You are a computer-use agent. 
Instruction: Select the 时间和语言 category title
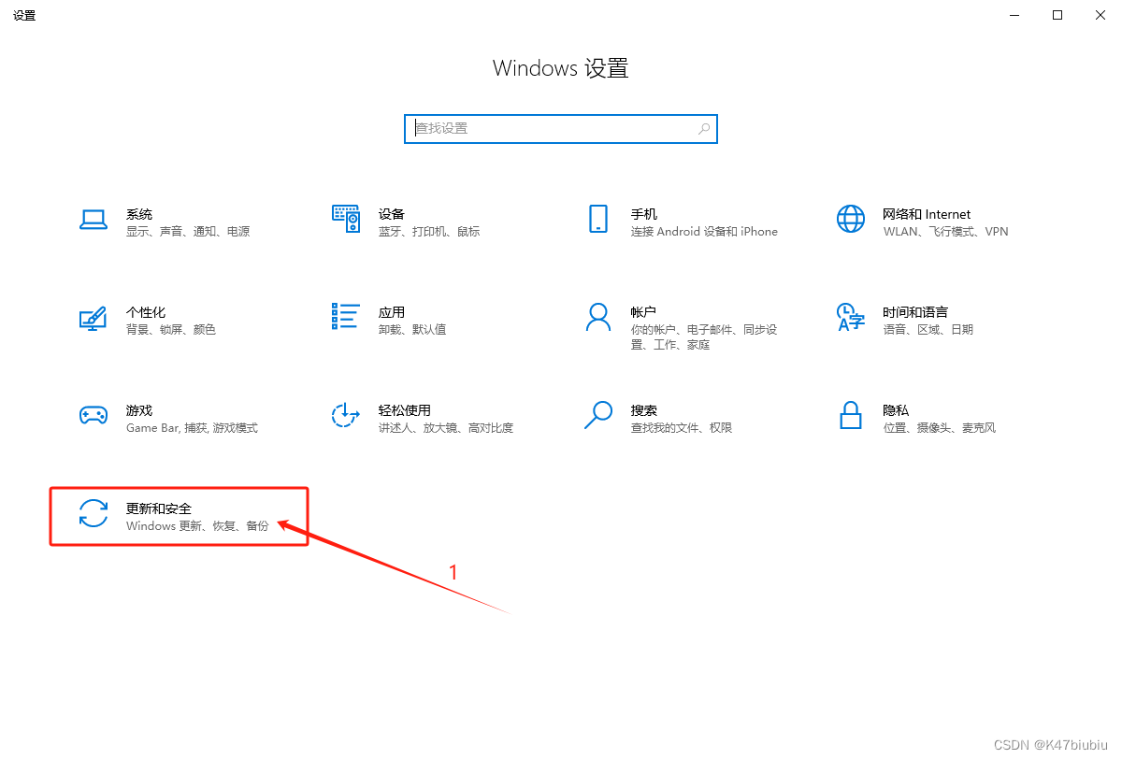[x=915, y=312]
